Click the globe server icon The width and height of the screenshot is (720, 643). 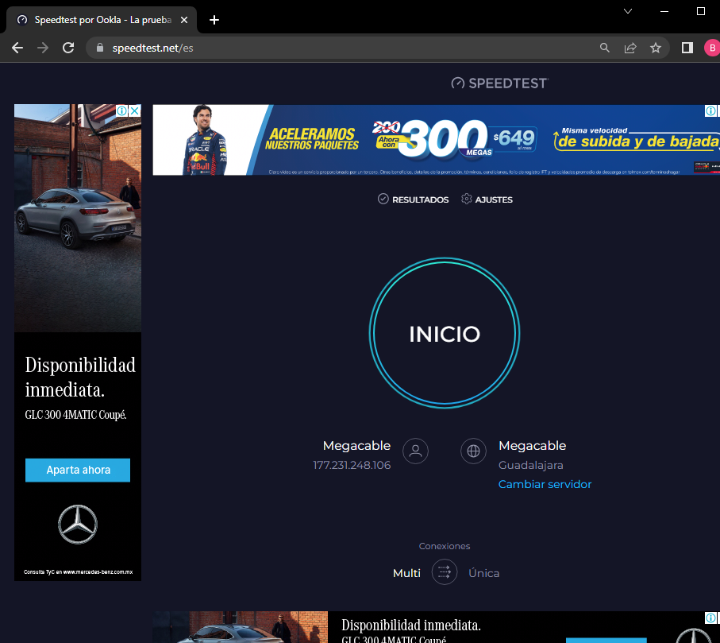(x=473, y=451)
